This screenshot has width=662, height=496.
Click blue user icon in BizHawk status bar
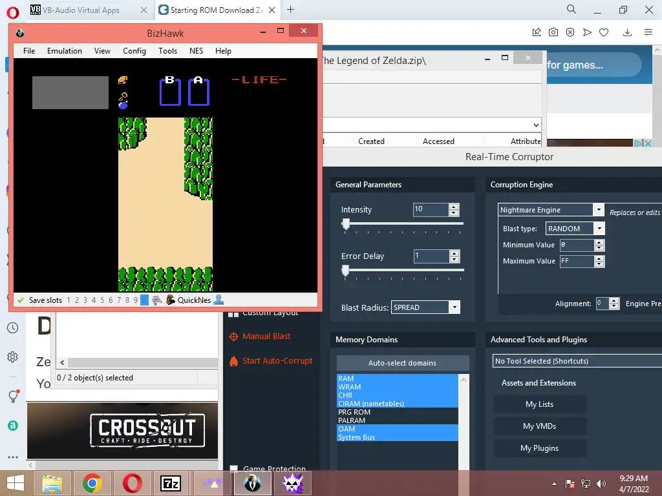tap(219, 300)
